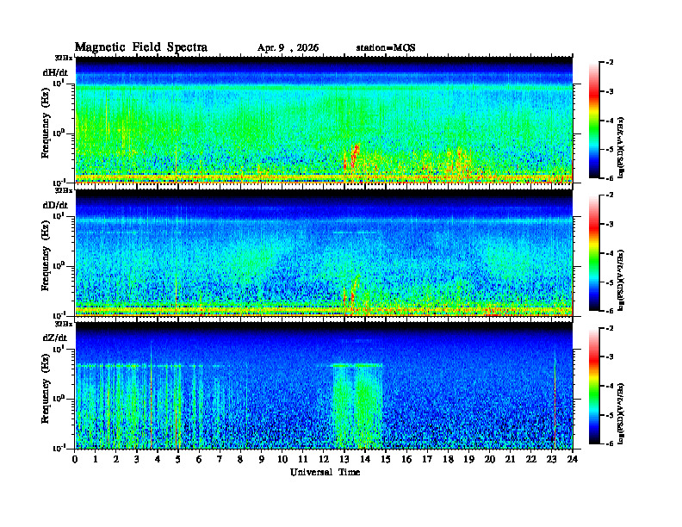Click hour tick label 11 on time axis
The height and width of the screenshot is (527, 682).
tap(303, 460)
